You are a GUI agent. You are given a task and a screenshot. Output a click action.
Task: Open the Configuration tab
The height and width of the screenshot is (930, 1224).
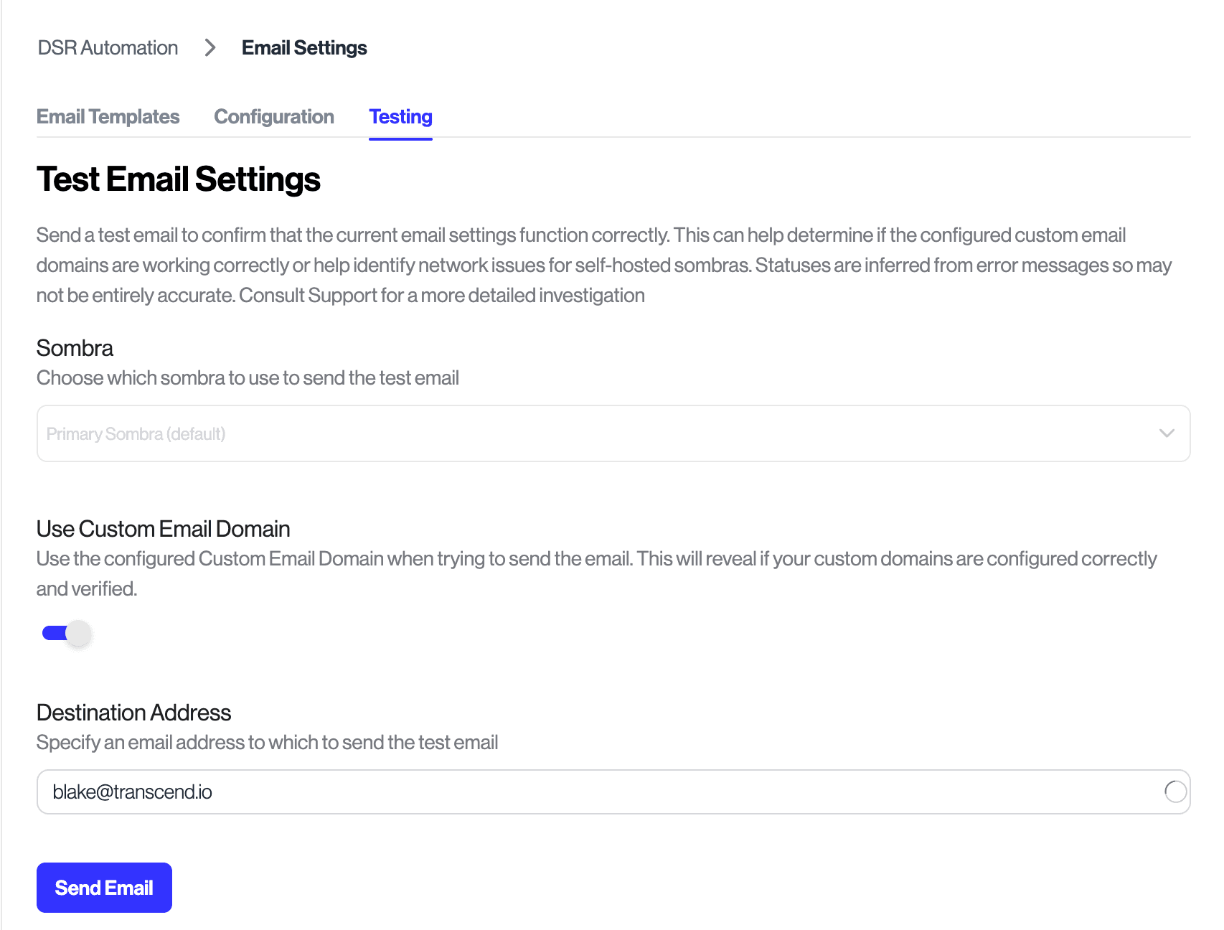[x=273, y=116]
